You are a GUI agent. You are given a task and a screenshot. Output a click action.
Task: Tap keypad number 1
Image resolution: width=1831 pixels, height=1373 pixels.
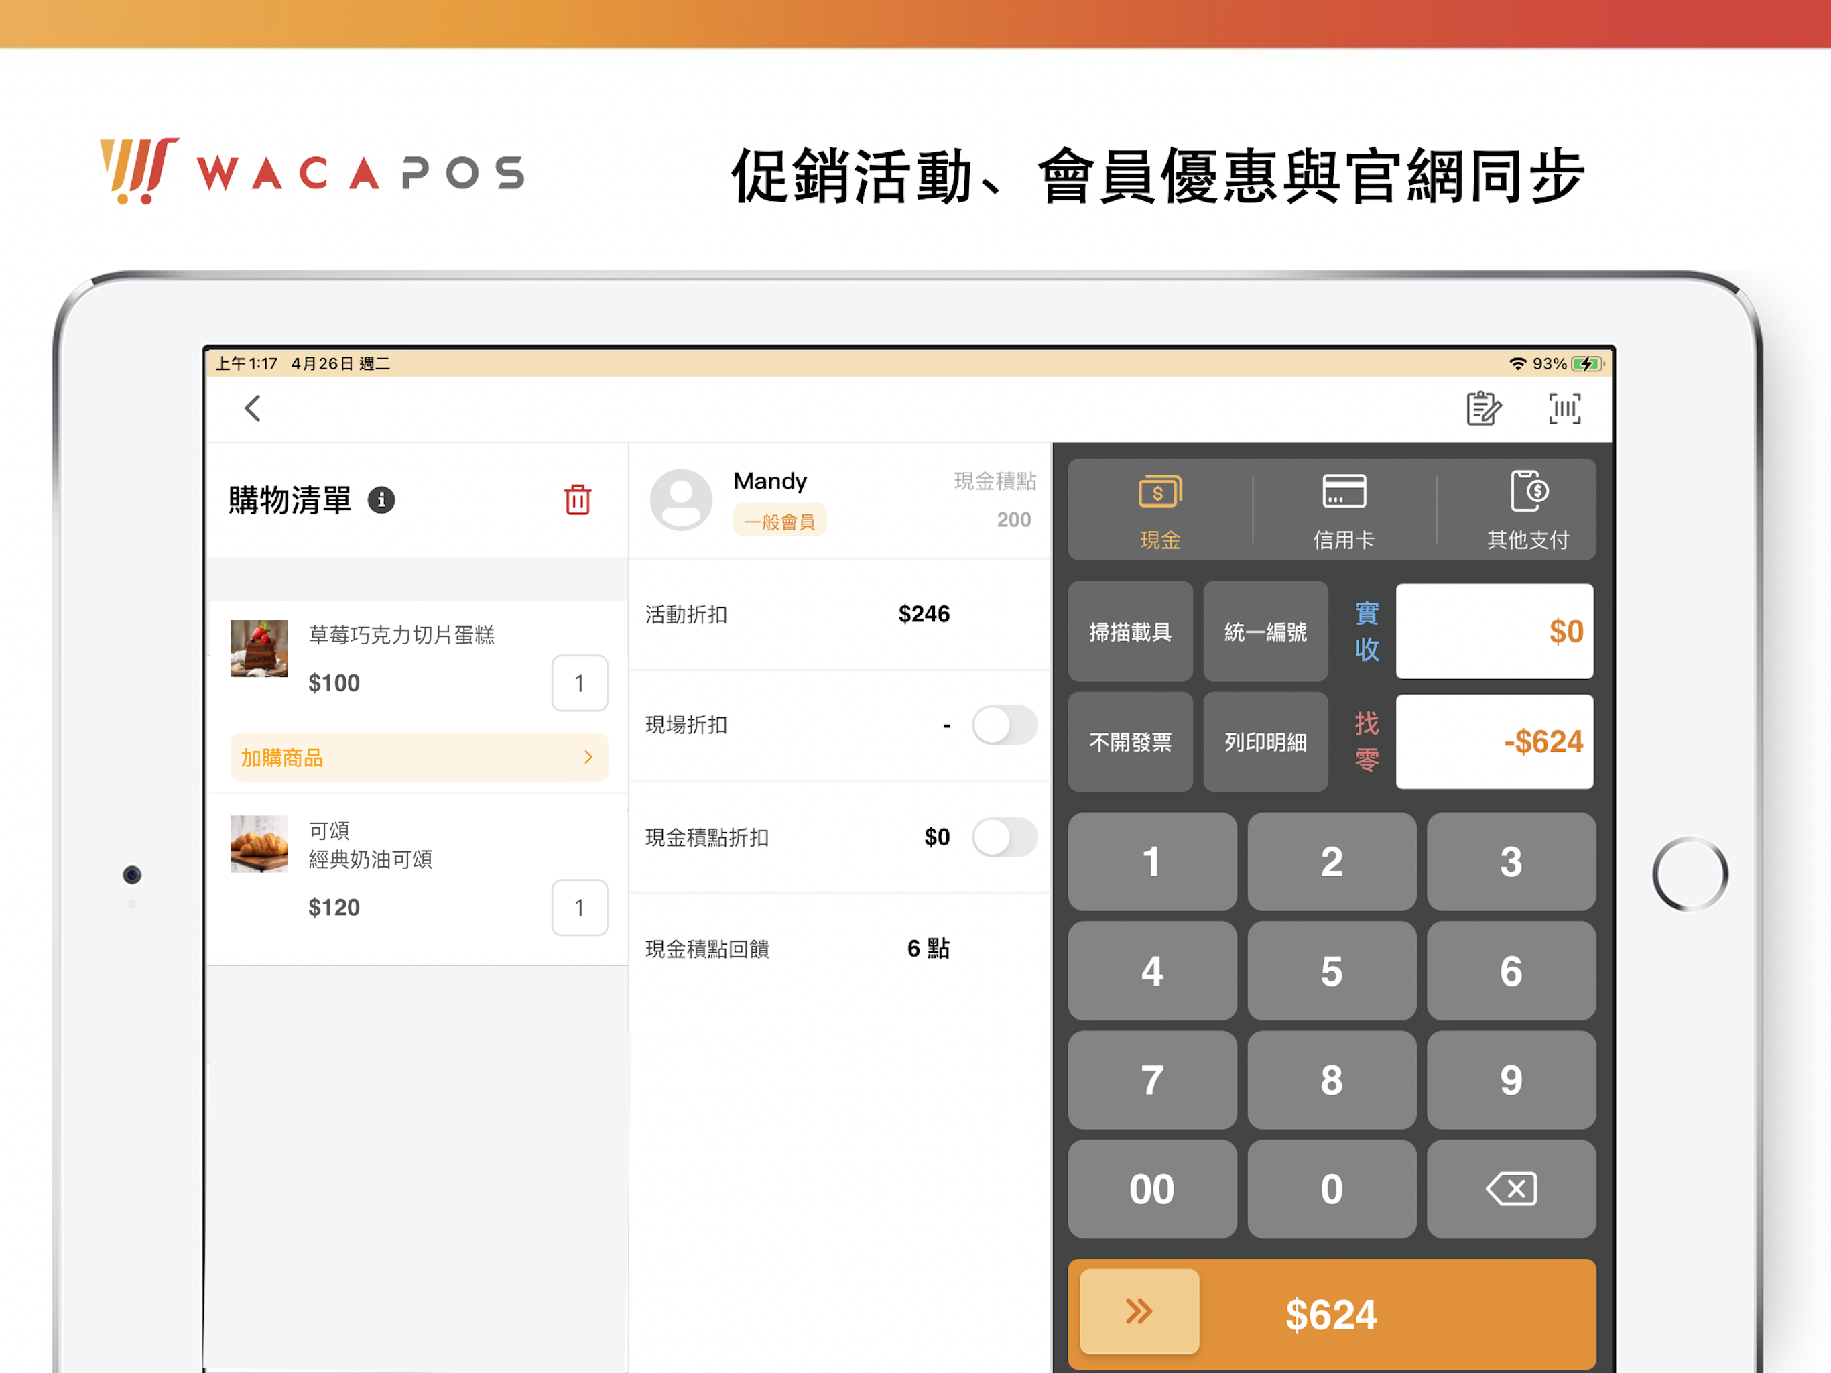(x=1151, y=861)
